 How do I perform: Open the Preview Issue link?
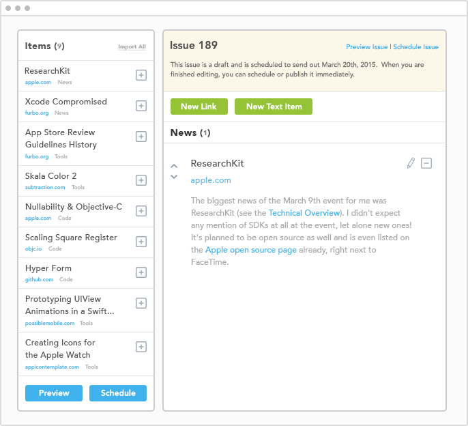[366, 47]
